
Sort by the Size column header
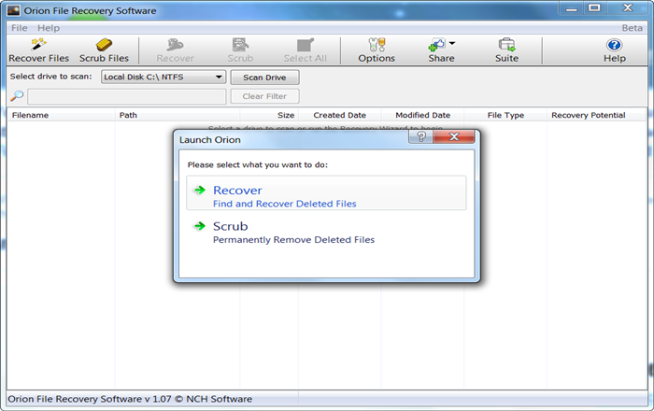[269, 115]
